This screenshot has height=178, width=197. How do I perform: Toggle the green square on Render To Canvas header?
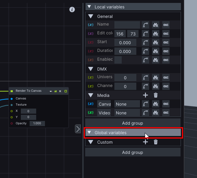66,91
